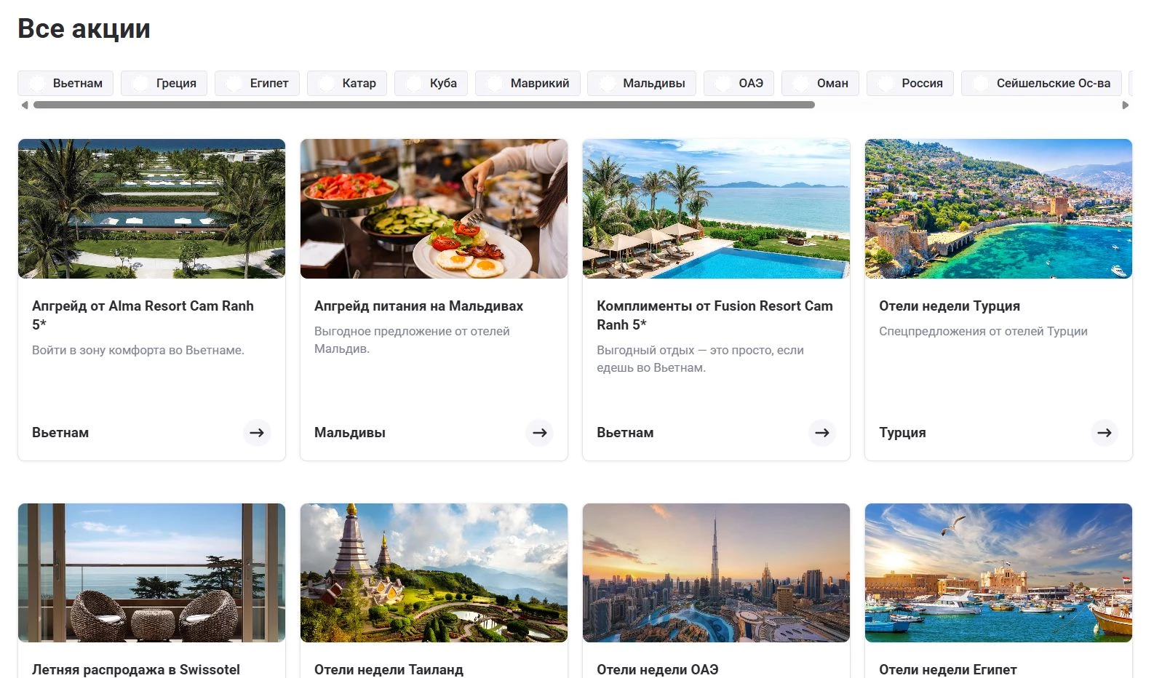Click the Все акции heading
The height and width of the screenshot is (678, 1154).
pyautogui.click(x=84, y=28)
